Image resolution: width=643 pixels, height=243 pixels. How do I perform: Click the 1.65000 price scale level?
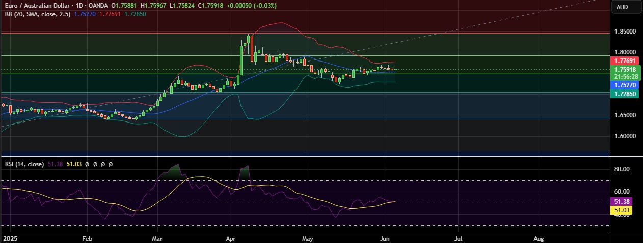coord(624,115)
